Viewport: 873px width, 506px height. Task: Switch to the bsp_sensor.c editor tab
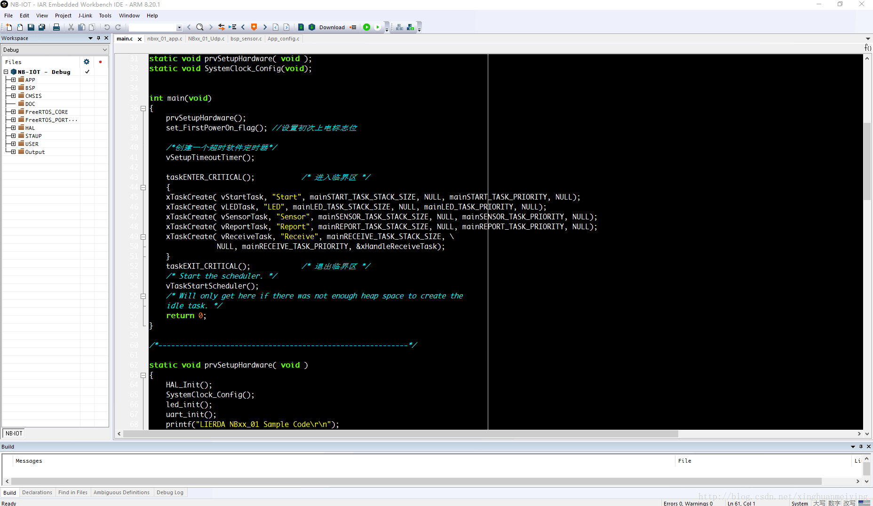click(x=246, y=39)
